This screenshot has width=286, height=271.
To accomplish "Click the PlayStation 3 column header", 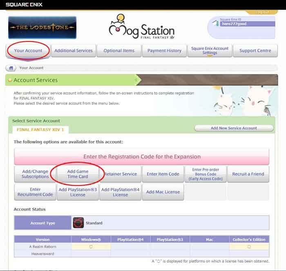I will coord(170,239).
